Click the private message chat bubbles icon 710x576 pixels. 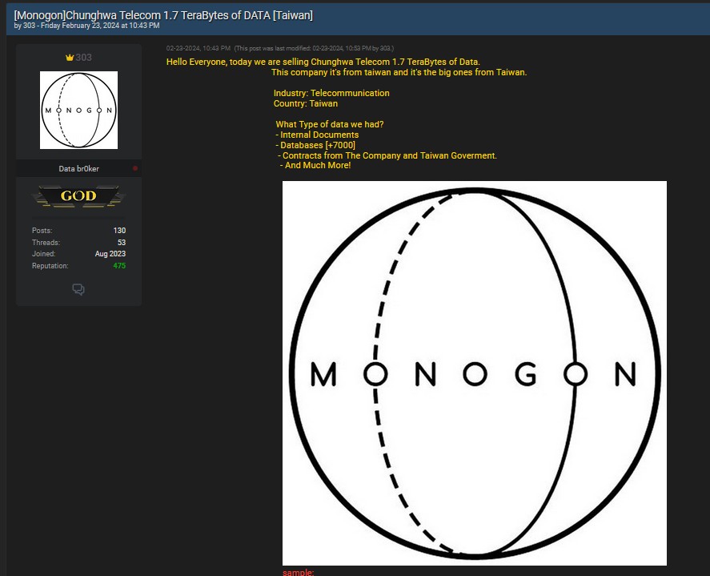pyautogui.click(x=78, y=289)
